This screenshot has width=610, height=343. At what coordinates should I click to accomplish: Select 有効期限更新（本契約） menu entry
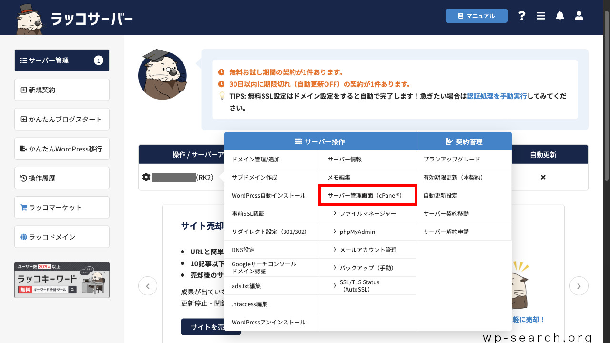point(464,177)
